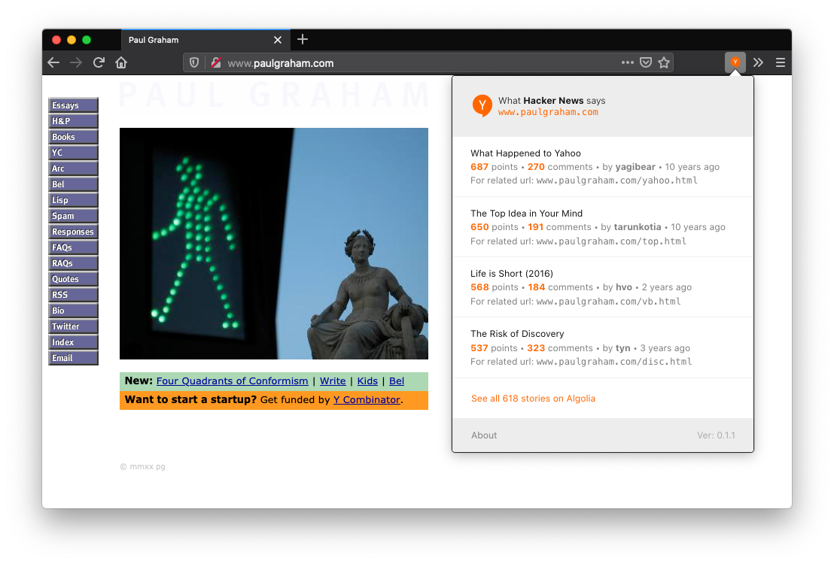This screenshot has width=834, height=564.
Task: Go to the home page icon
Action: [121, 62]
